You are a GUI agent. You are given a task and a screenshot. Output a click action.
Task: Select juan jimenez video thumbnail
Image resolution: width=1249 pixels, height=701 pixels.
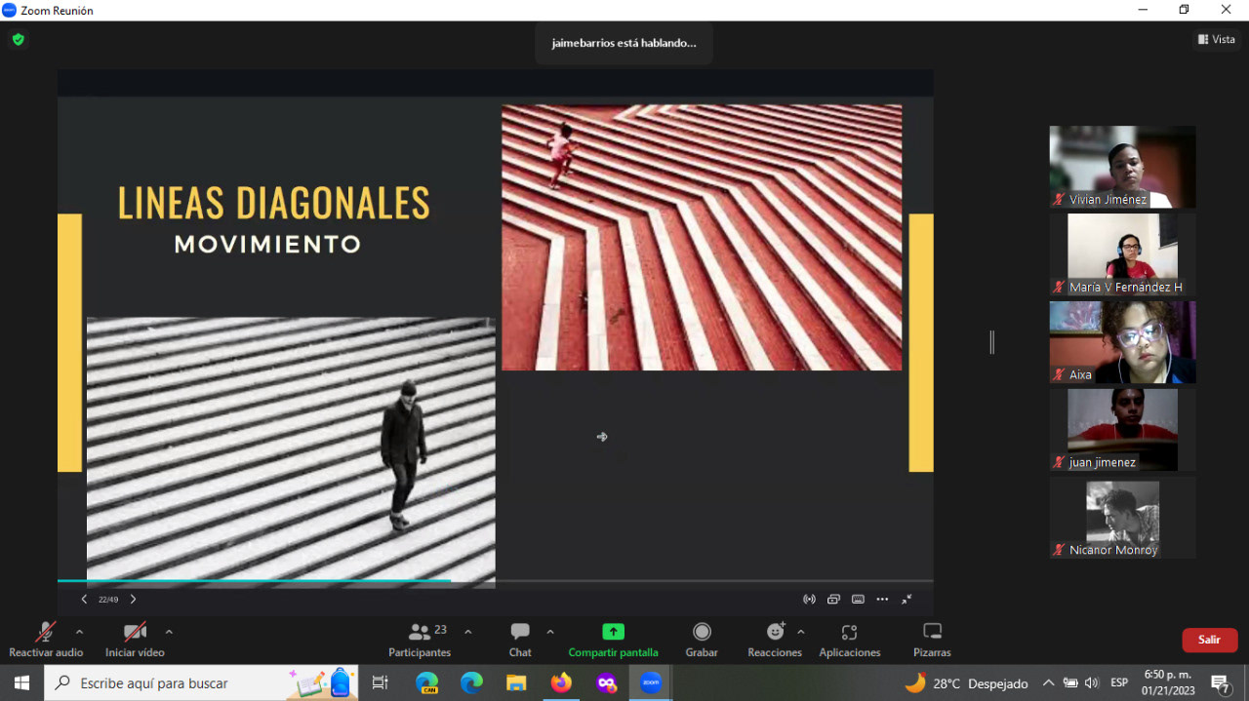click(x=1122, y=430)
